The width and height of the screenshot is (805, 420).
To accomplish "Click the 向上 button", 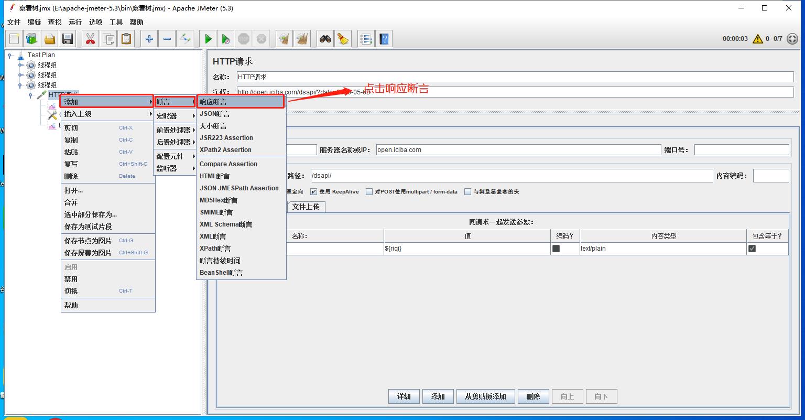I will [x=568, y=396].
